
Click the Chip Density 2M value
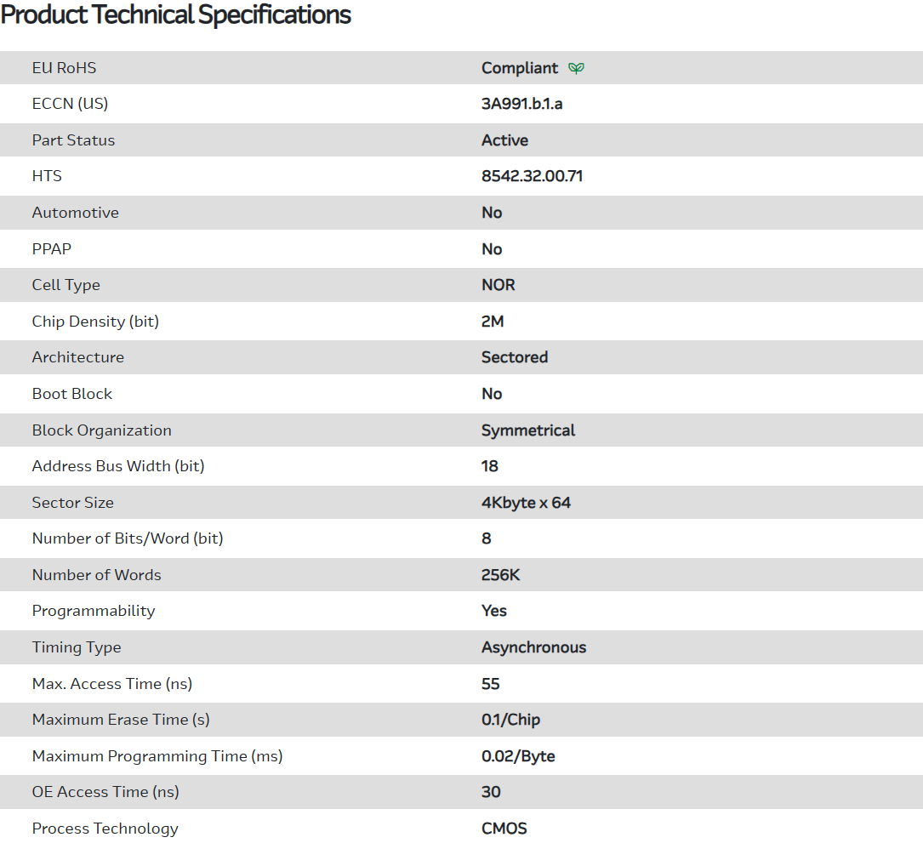click(x=493, y=322)
